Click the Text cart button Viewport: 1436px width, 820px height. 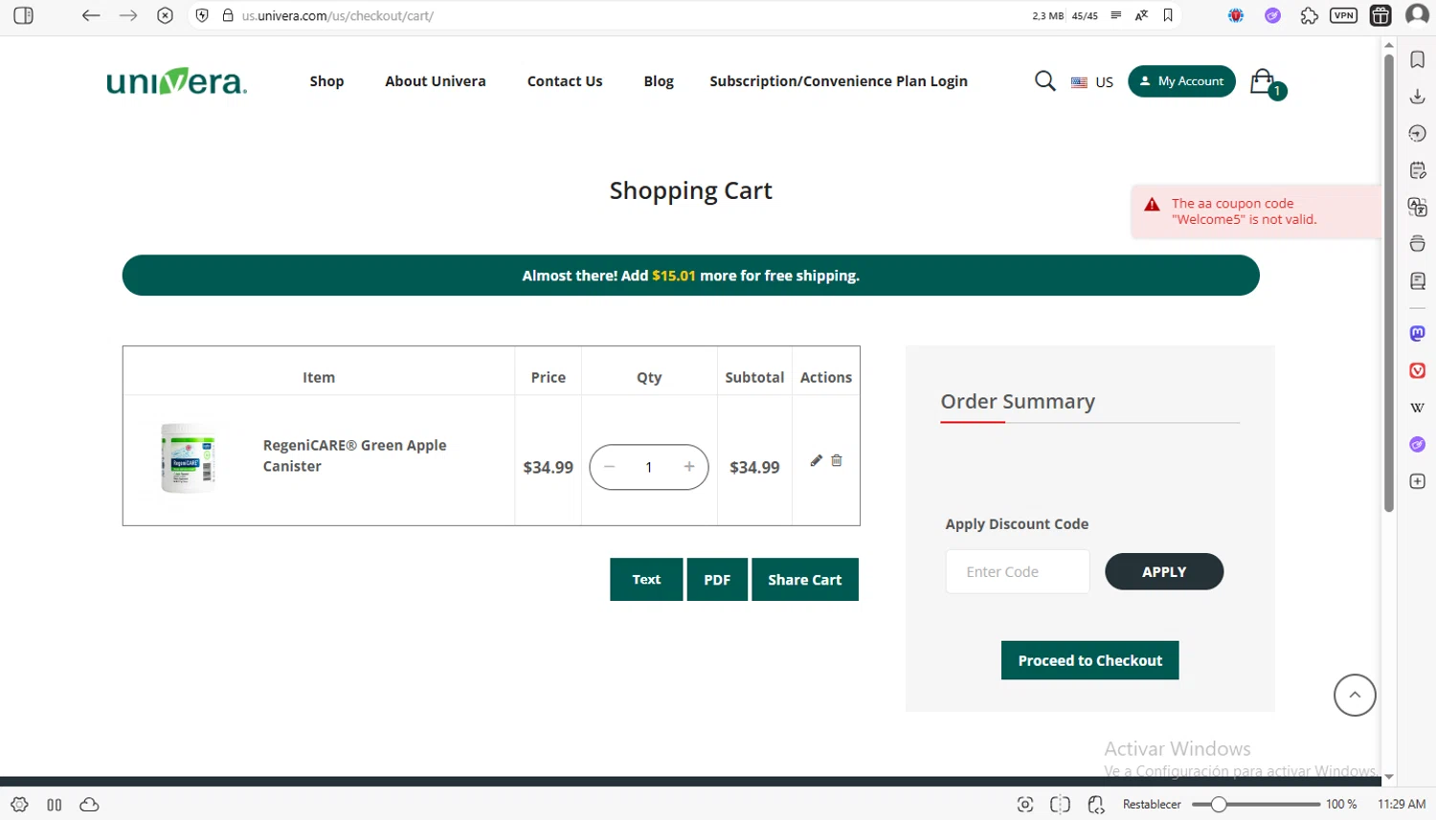[646, 579]
